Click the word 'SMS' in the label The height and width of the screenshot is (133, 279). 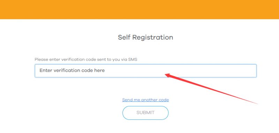133,60
